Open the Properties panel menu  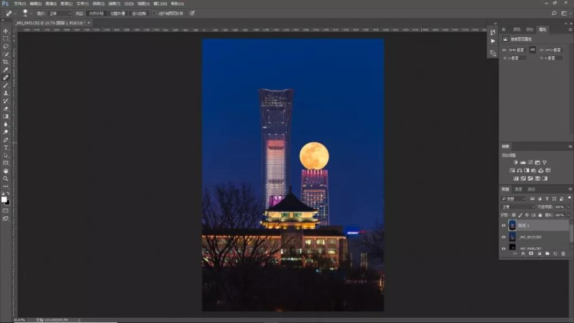tap(570, 30)
